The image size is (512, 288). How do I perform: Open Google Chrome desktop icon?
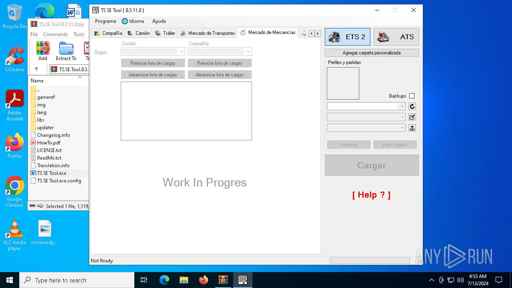click(15, 192)
